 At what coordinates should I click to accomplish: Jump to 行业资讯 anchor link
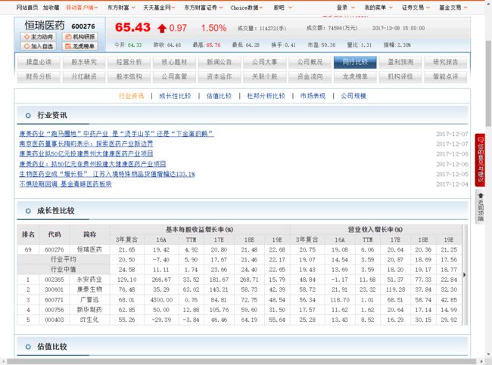[131, 96]
